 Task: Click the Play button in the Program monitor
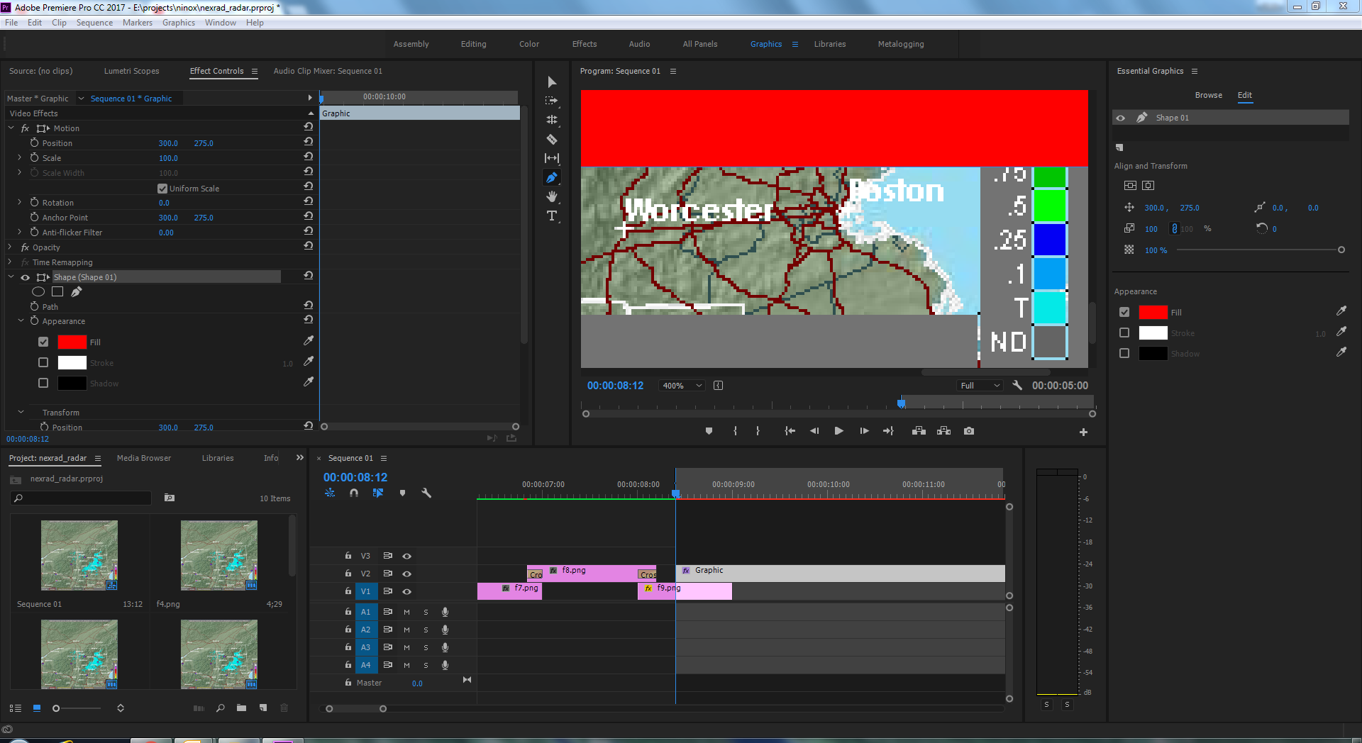click(838, 430)
